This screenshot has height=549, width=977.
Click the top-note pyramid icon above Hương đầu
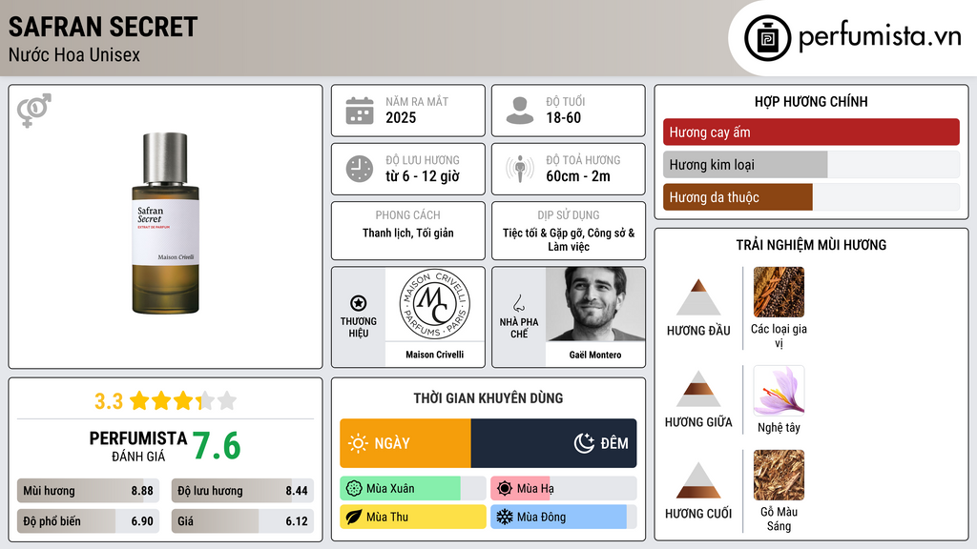coord(698,297)
